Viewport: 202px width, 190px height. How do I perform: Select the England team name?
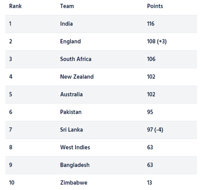(x=70, y=41)
